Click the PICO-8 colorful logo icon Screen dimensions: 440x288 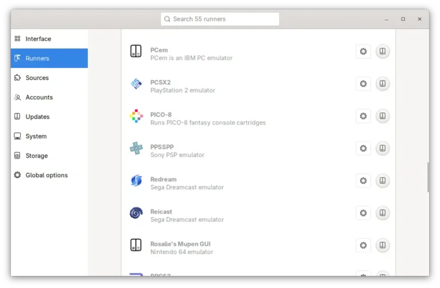tap(136, 116)
